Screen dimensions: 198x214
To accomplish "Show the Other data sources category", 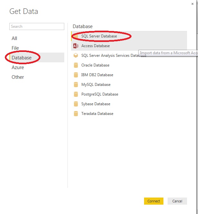I will pos(18,77).
